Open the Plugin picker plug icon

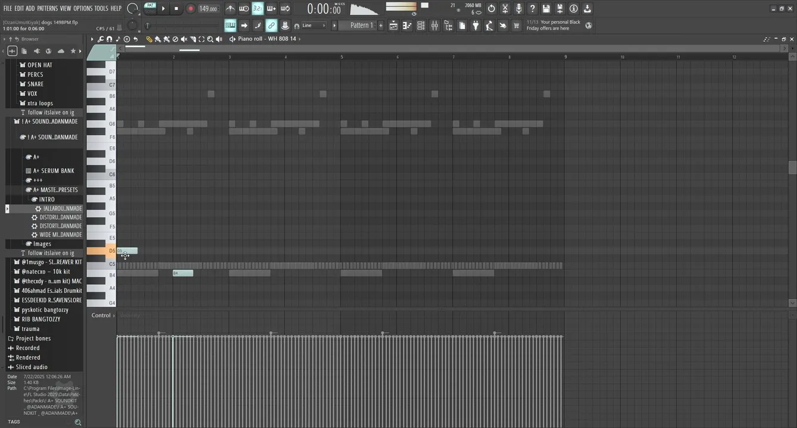coord(476,26)
